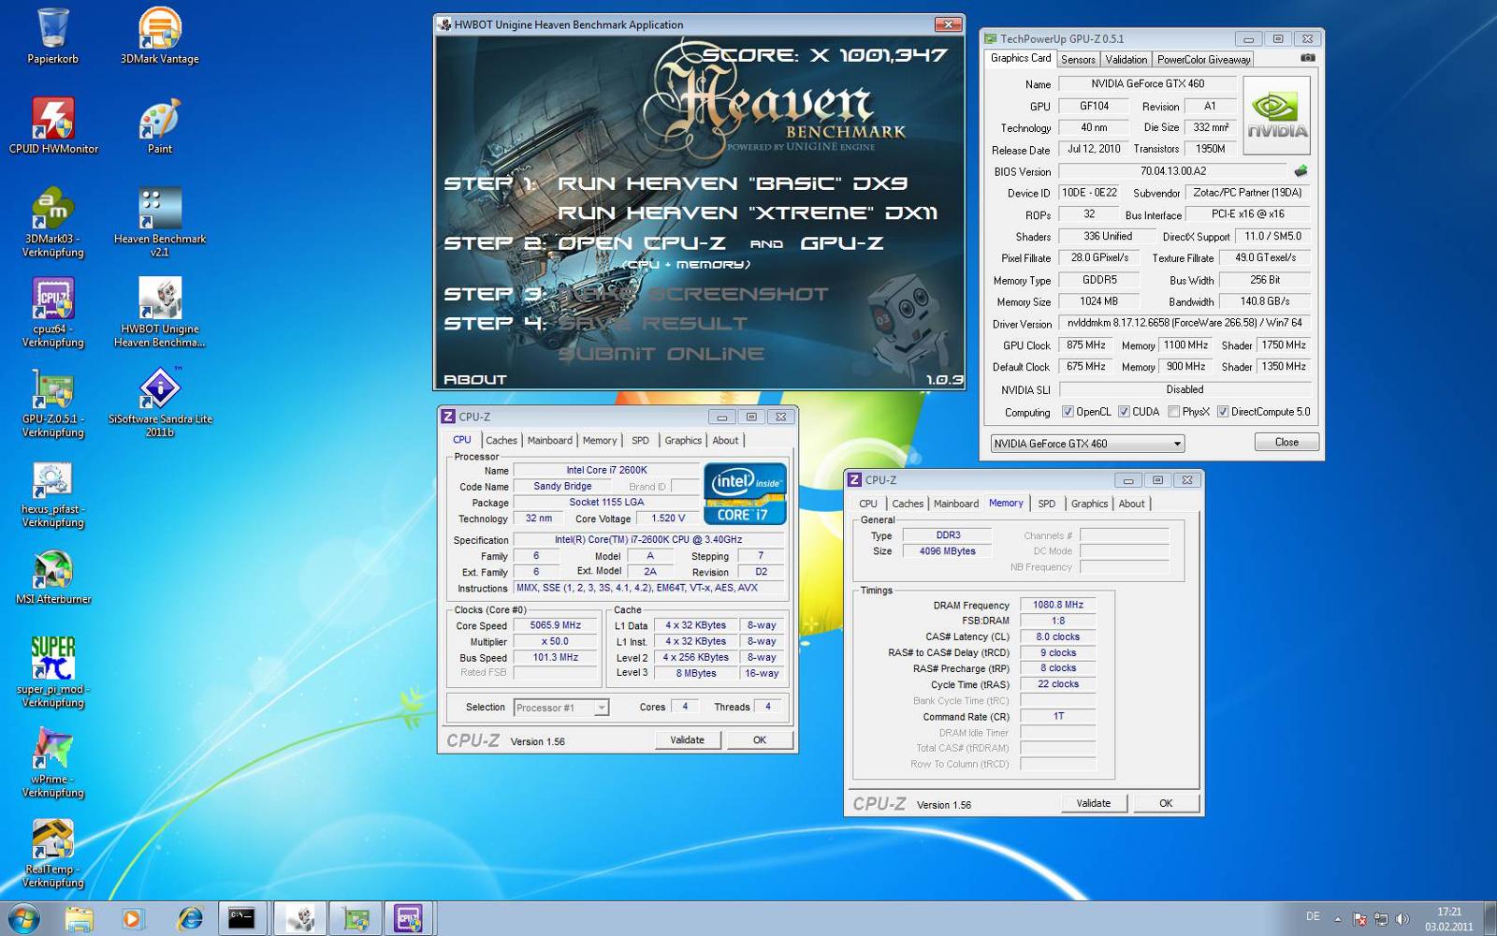Launch 3DMark Vantage desktop shortcut

coord(159,36)
